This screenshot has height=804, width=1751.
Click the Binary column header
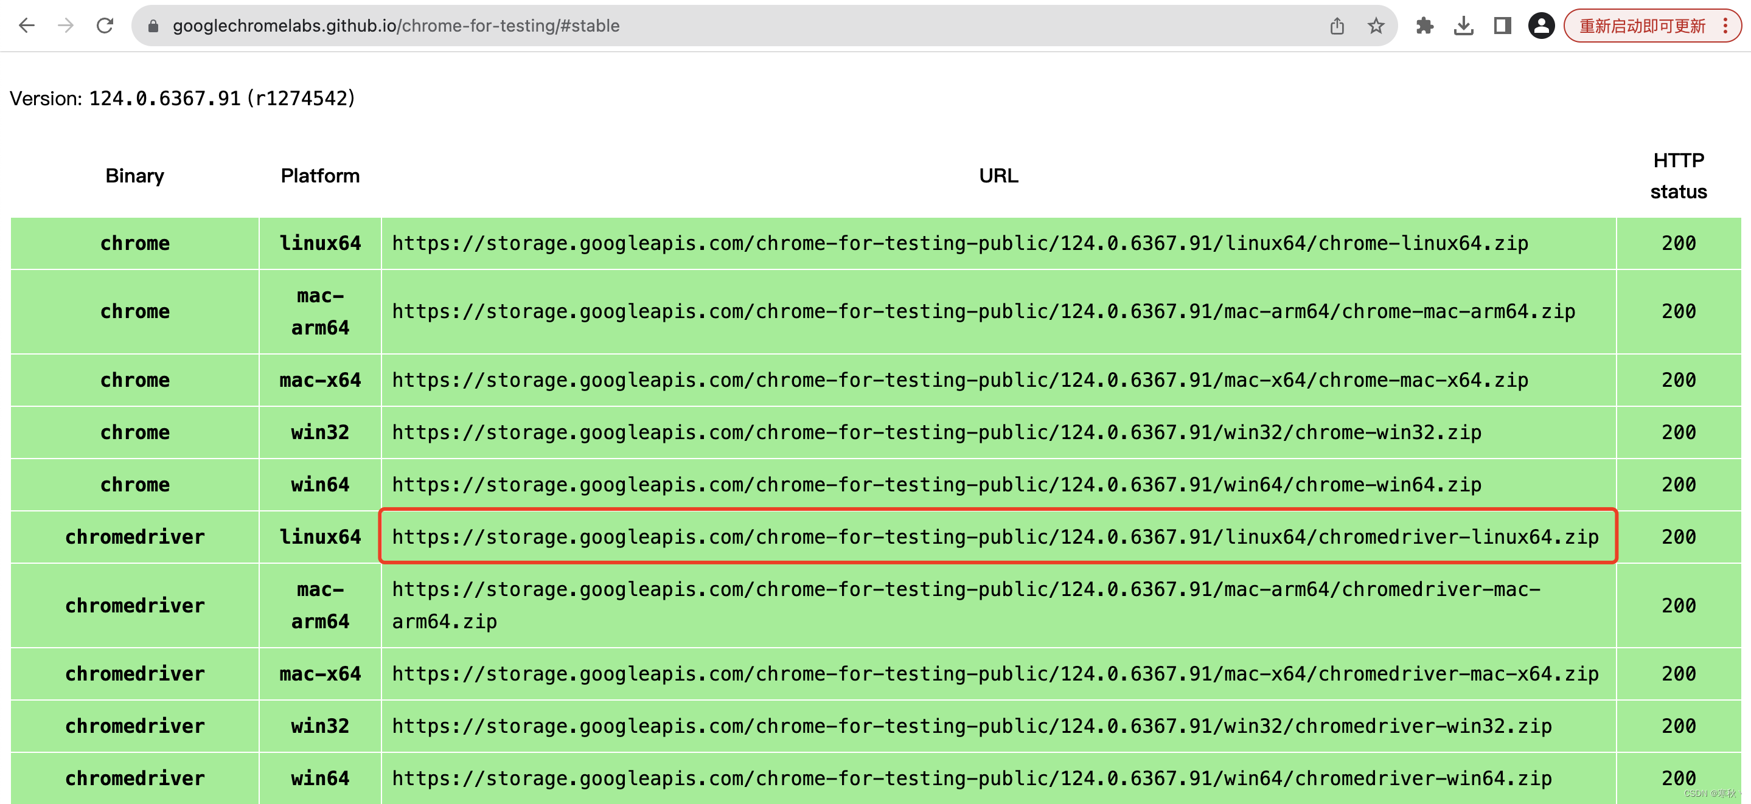[x=134, y=175]
